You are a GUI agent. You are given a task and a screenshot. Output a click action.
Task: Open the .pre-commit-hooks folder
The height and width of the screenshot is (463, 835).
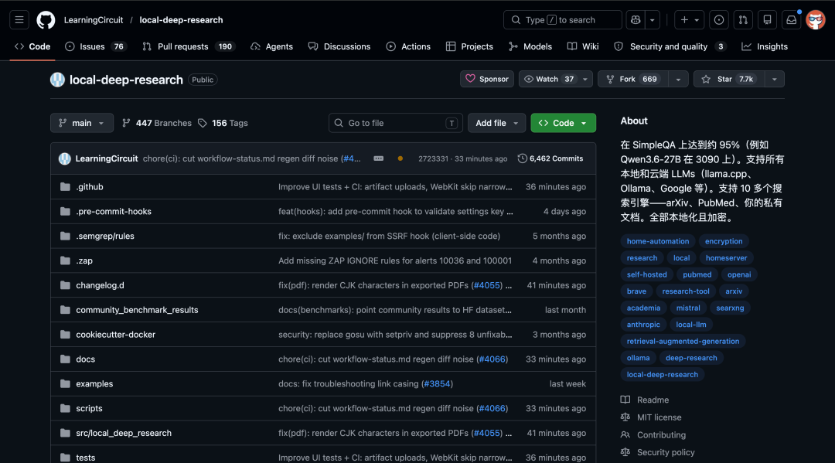(114, 211)
